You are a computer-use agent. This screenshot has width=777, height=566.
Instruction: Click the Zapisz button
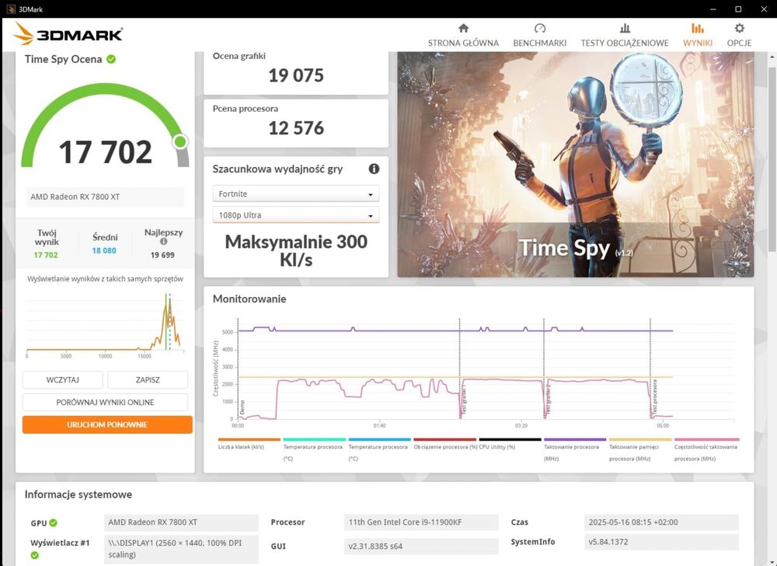148,380
